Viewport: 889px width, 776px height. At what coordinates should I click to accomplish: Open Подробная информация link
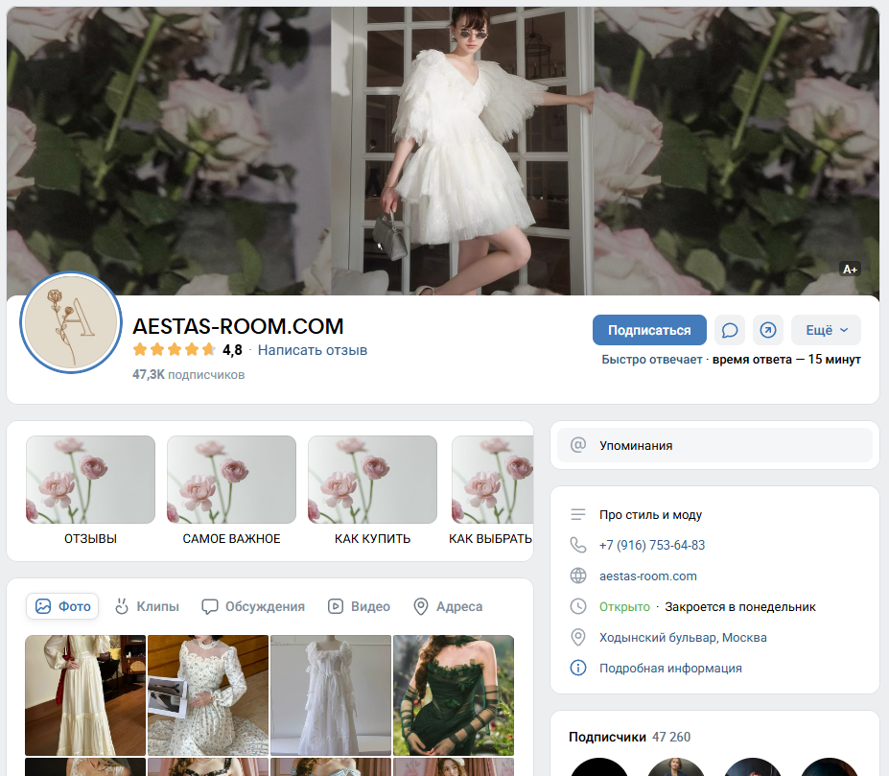click(670, 669)
